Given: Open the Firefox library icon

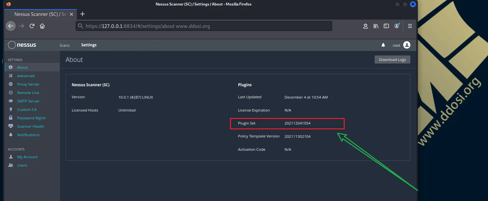Looking at the screenshot, I should click(x=376, y=26).
